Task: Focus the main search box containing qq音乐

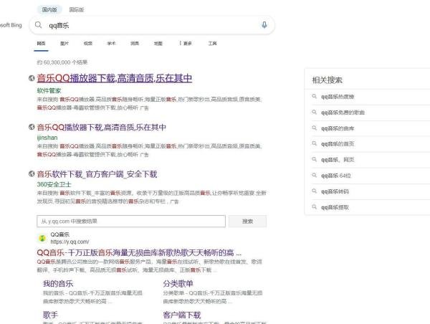Action: coord(152,25)
